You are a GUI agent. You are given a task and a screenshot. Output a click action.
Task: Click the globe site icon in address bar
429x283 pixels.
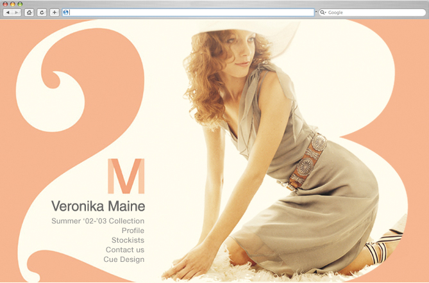66,12
